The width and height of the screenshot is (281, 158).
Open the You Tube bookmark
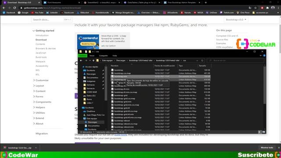[x=37, y=13]
